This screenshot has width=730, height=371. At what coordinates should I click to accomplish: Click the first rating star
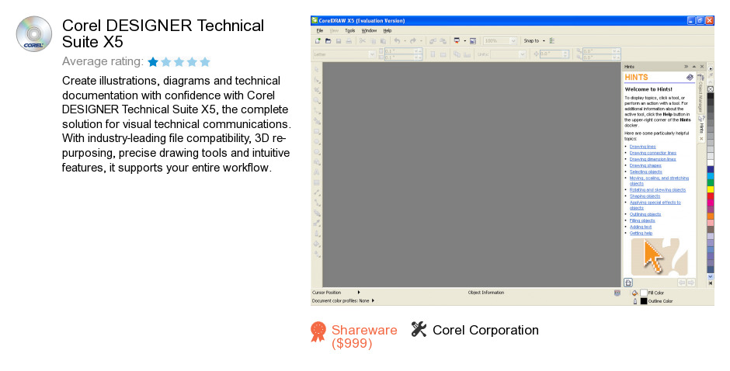tap(153, 61)
